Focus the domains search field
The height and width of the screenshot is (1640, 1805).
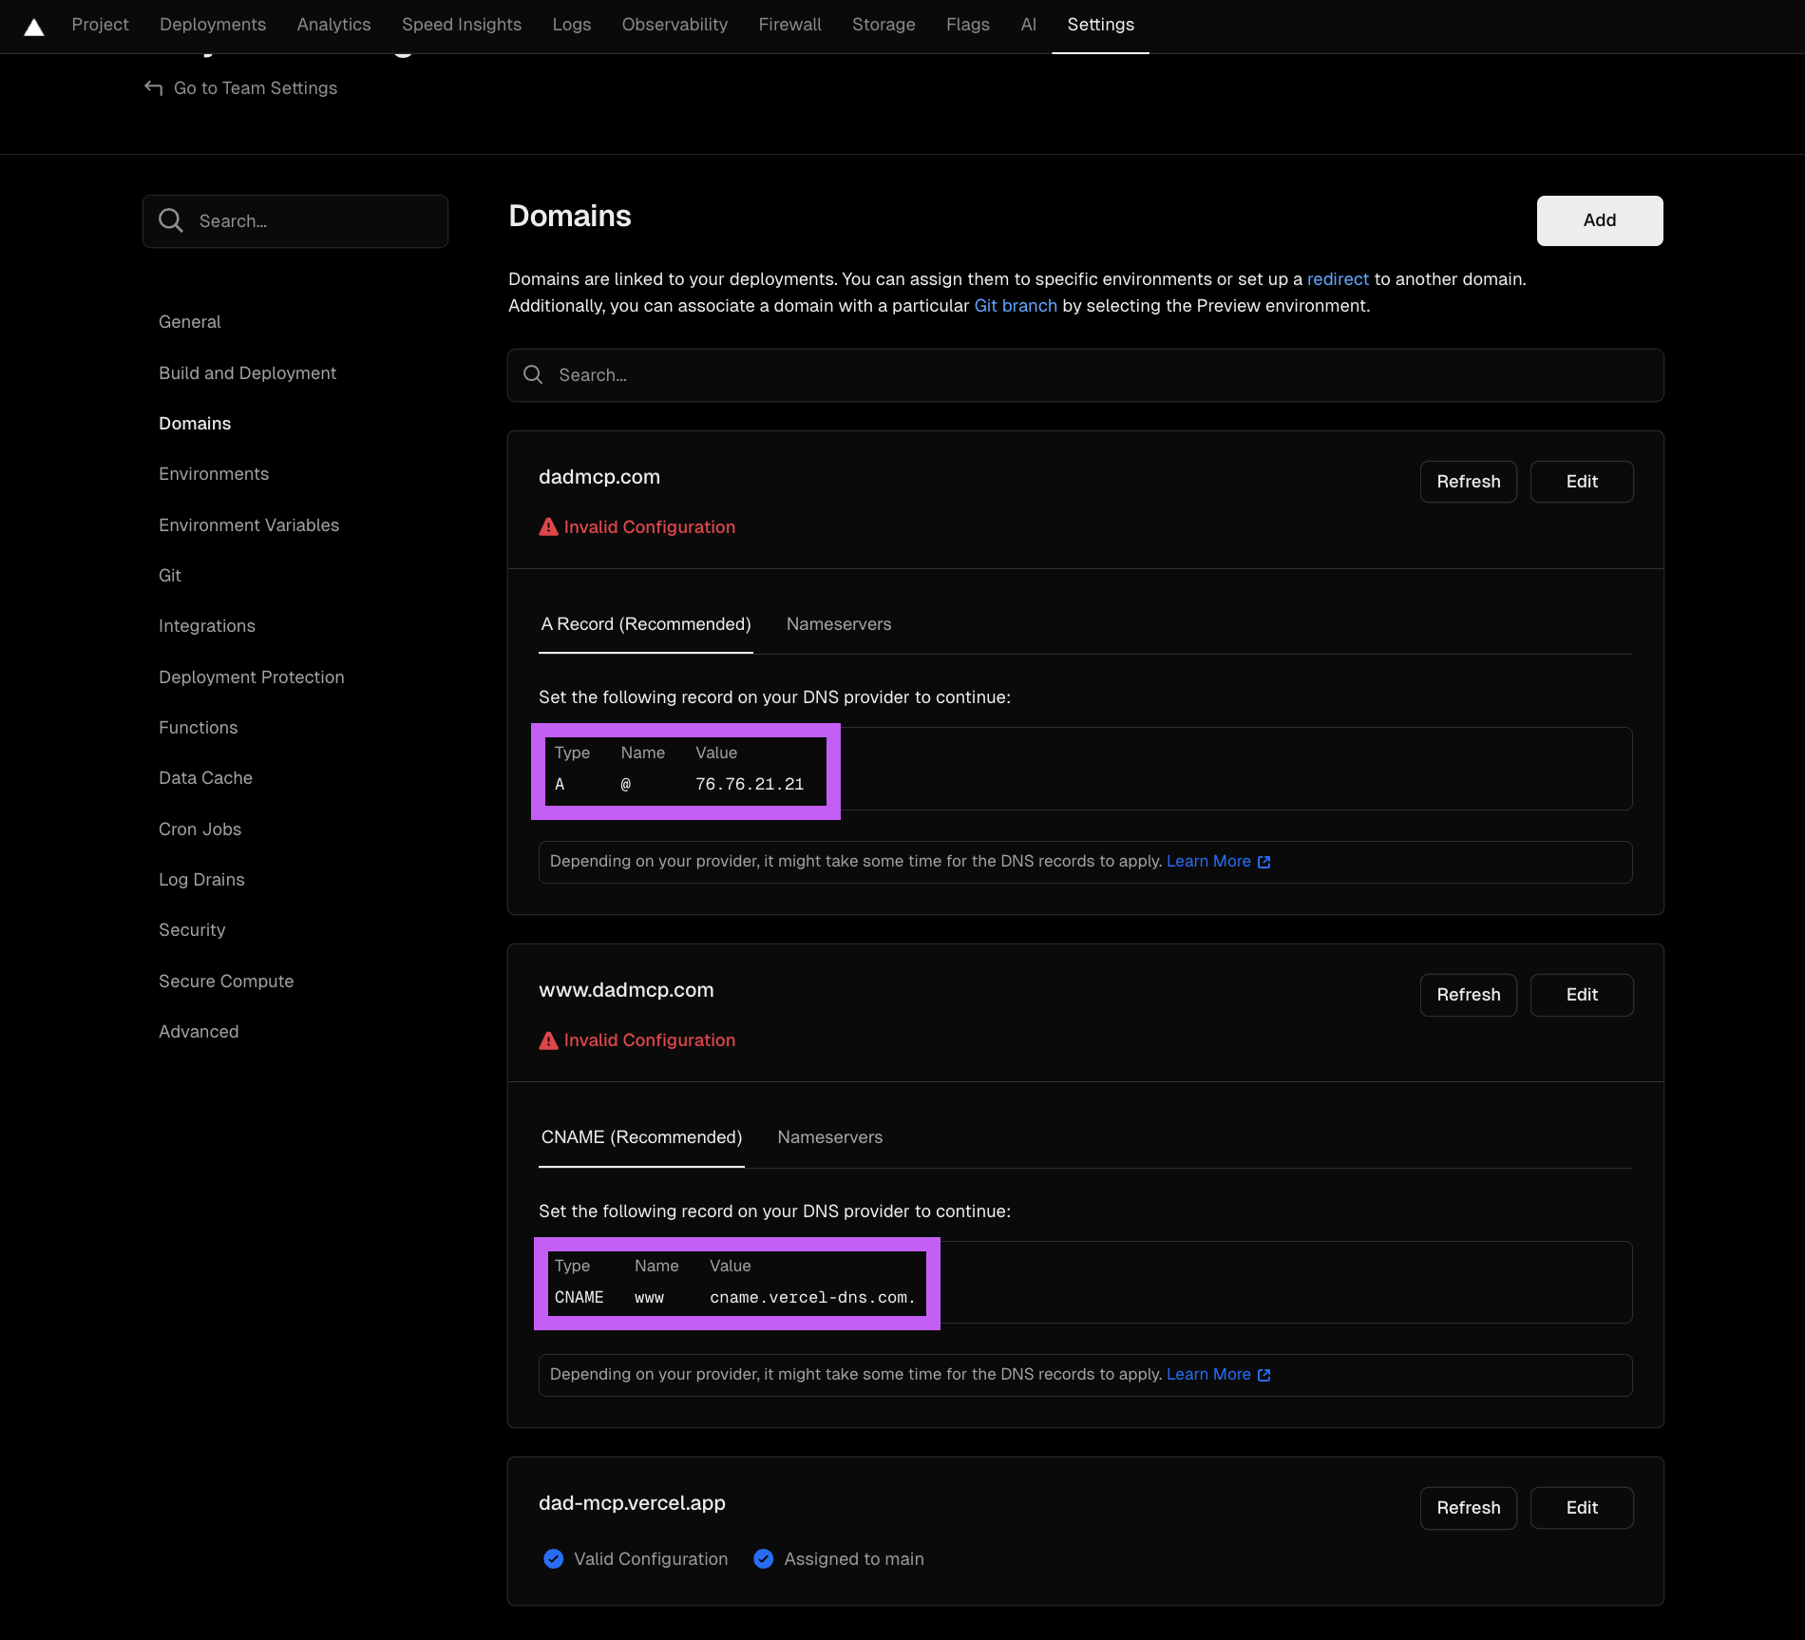point(1085,375)
